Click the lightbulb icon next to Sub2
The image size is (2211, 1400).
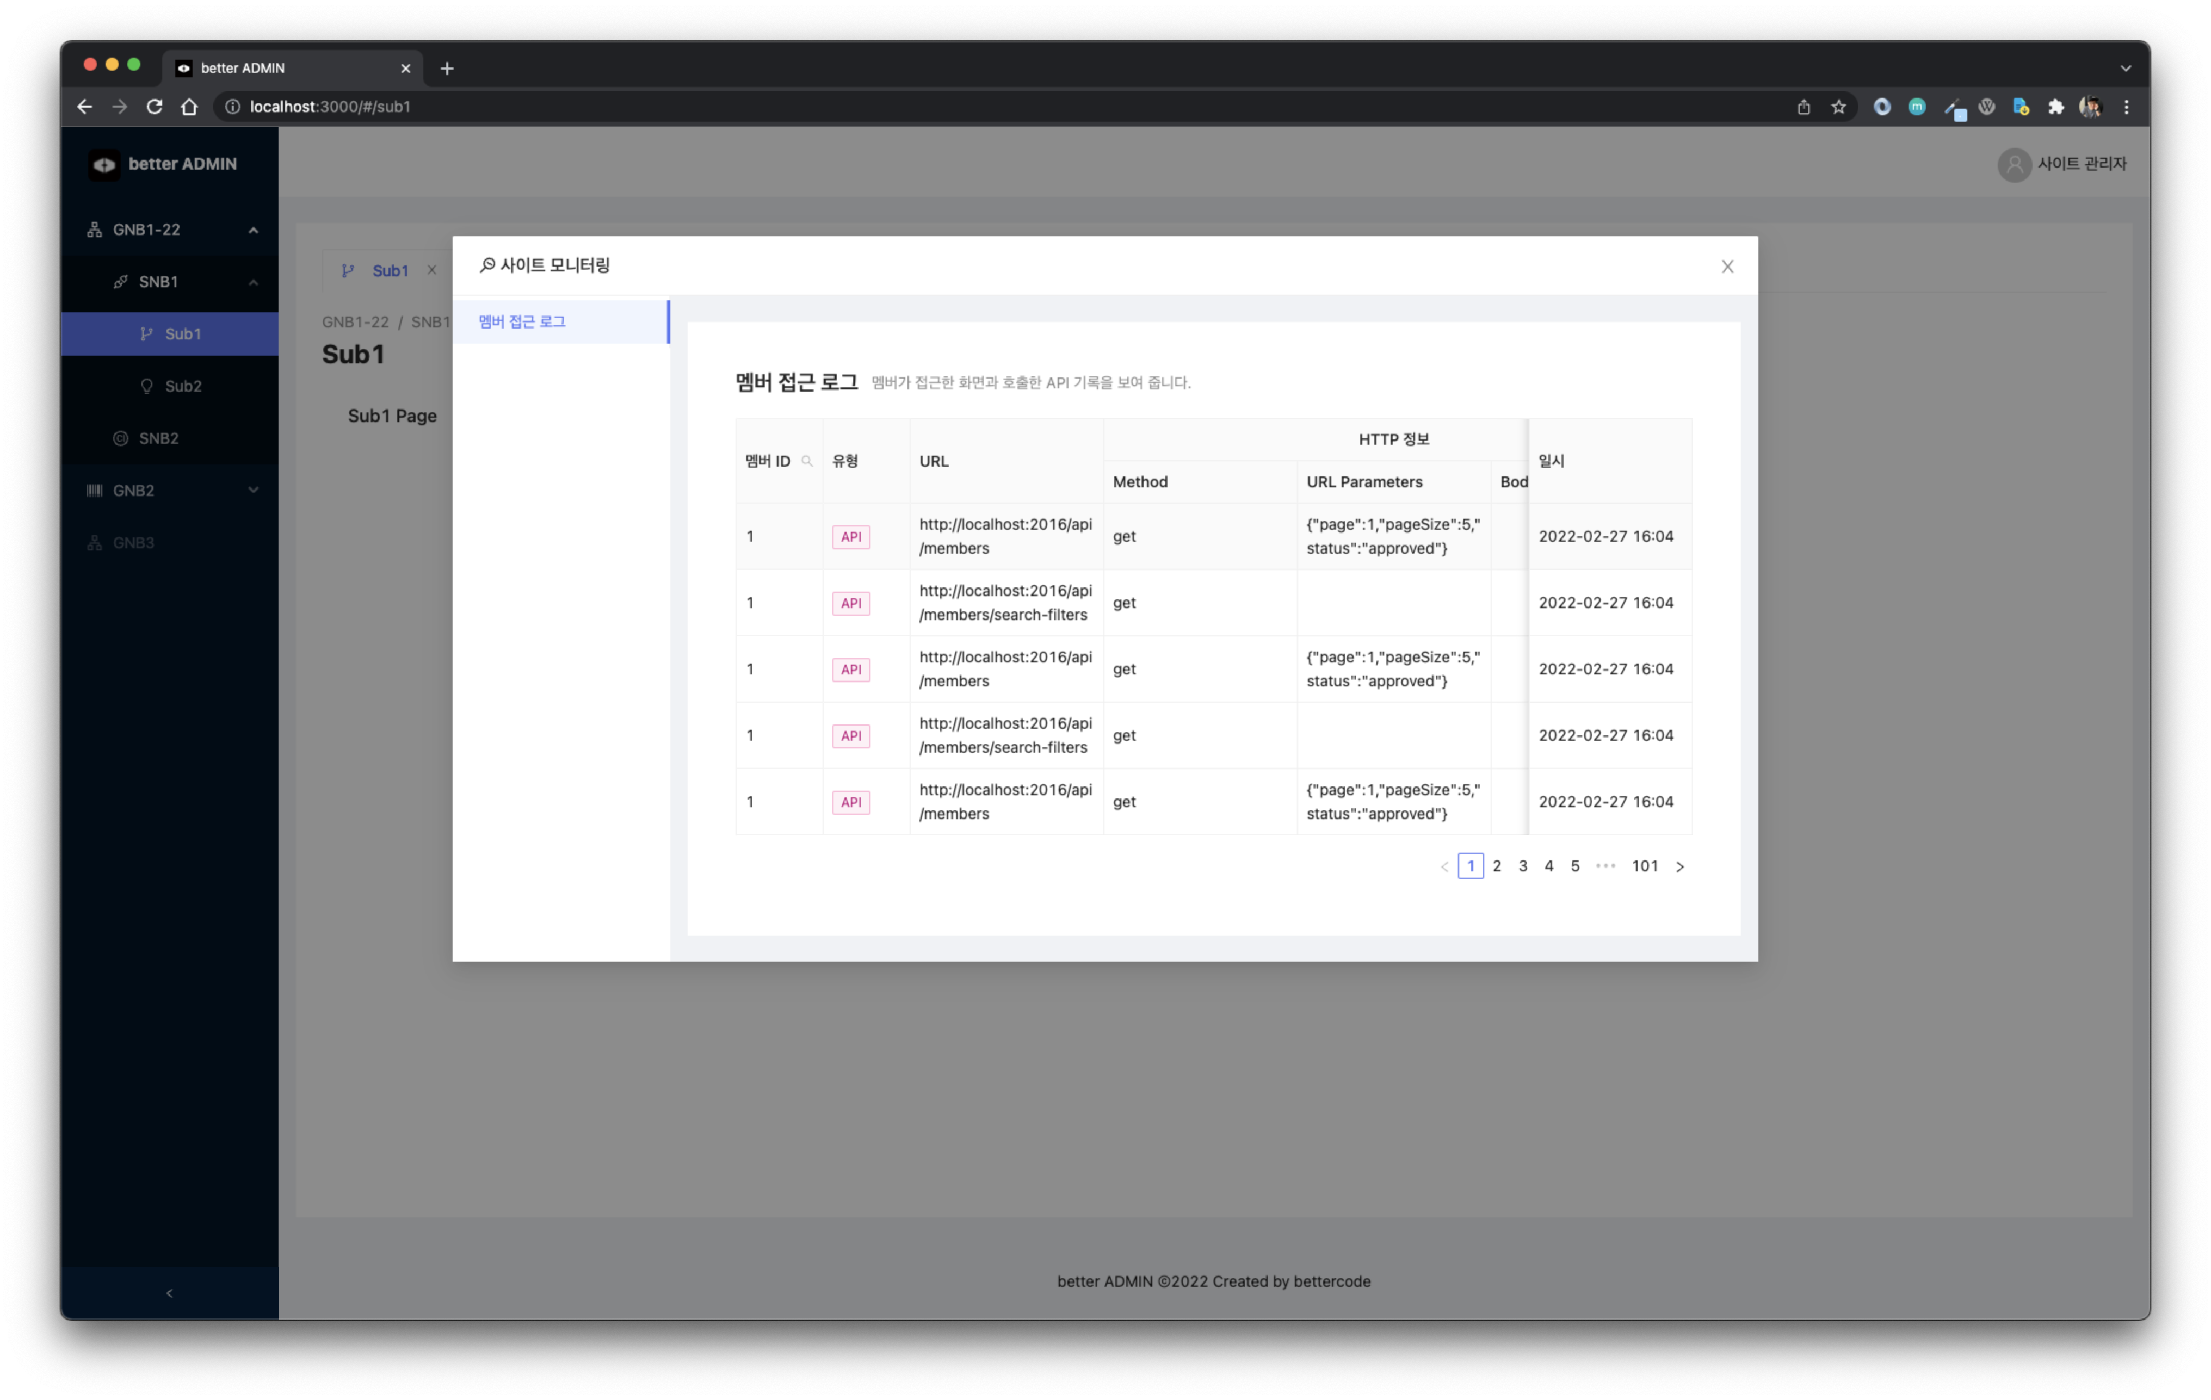pos(147,386)
